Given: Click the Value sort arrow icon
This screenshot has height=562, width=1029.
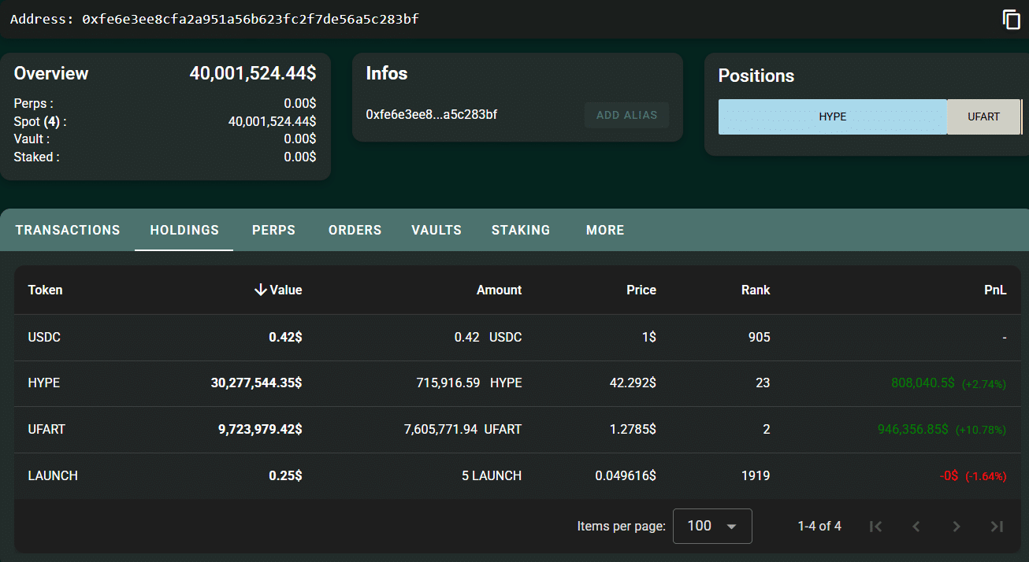Looking at the screenshot, I should pos(260,290).
